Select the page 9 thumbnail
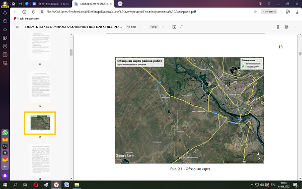 pyautogui.click(x=40, y=87)
